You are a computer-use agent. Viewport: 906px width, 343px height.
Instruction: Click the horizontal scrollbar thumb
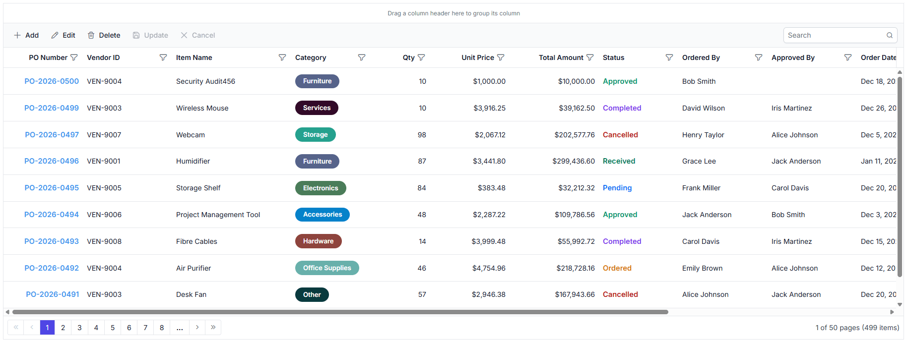click(340, 312)
